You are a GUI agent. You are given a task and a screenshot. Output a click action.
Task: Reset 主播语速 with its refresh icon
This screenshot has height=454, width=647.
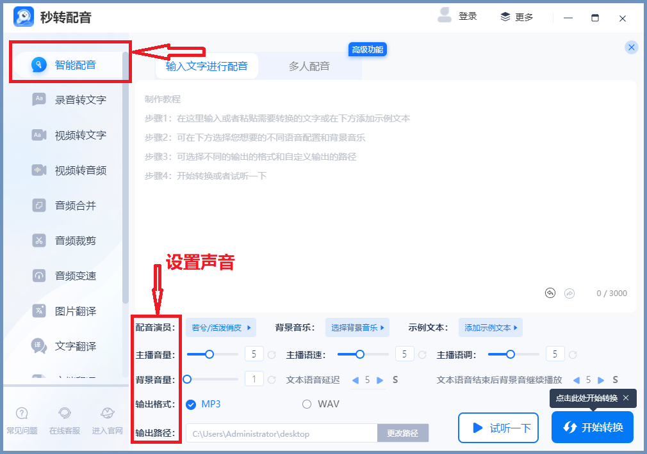click(x=422, y=355)
